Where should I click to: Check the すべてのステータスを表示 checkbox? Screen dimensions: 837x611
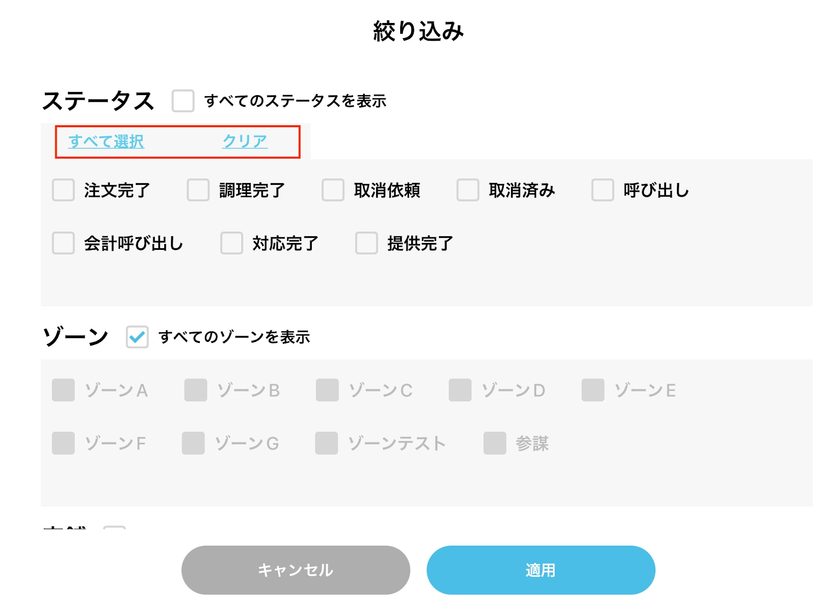[183, 101]
